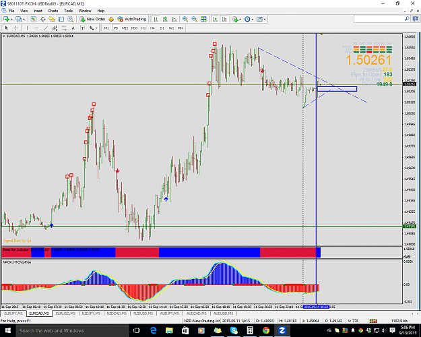
Task: Toggle AutoTrading on or off
Action: point(132,19)
